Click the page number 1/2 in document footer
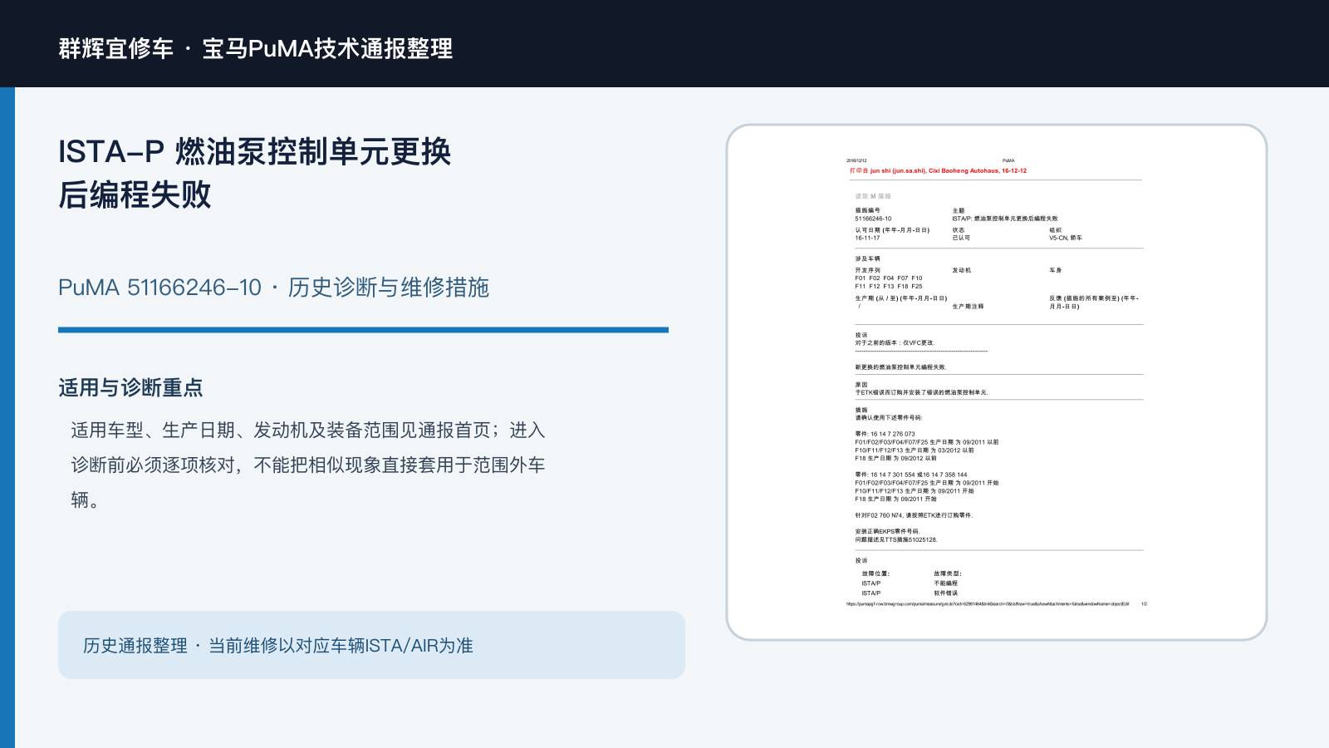The height and width of the screenshot is (748, 1329). (x=1144, y=604)
